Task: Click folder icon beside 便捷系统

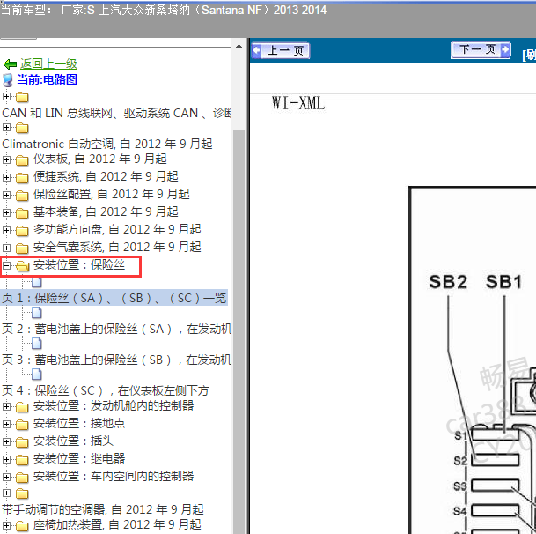Action: [x=22, y=178]
